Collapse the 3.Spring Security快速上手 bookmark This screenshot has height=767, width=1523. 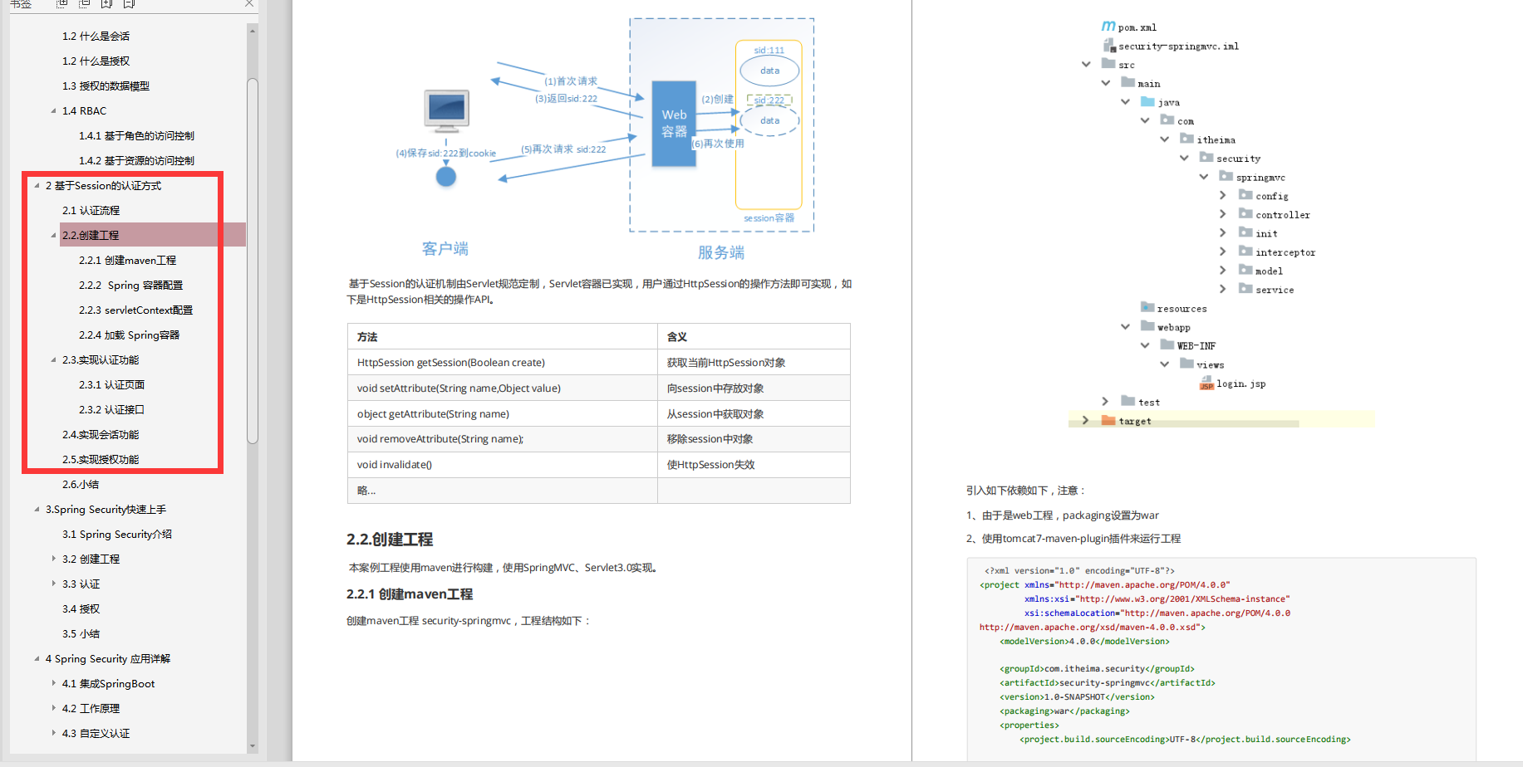pos(37,510)
